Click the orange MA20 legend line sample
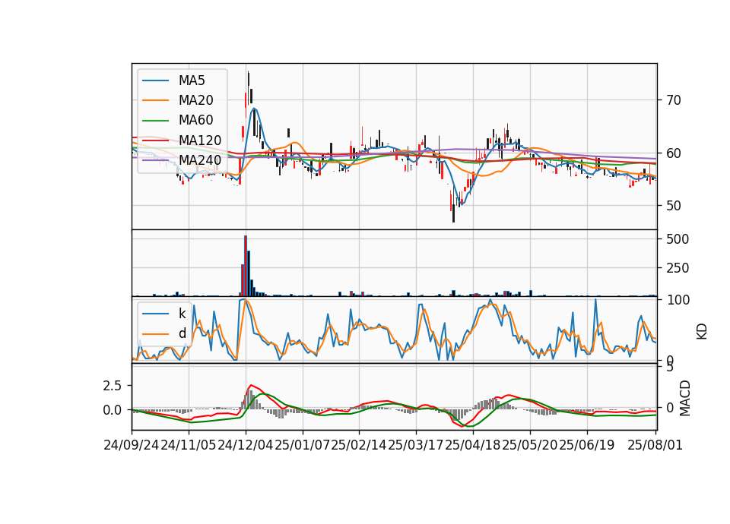730x524 pixels. point(155,100)
